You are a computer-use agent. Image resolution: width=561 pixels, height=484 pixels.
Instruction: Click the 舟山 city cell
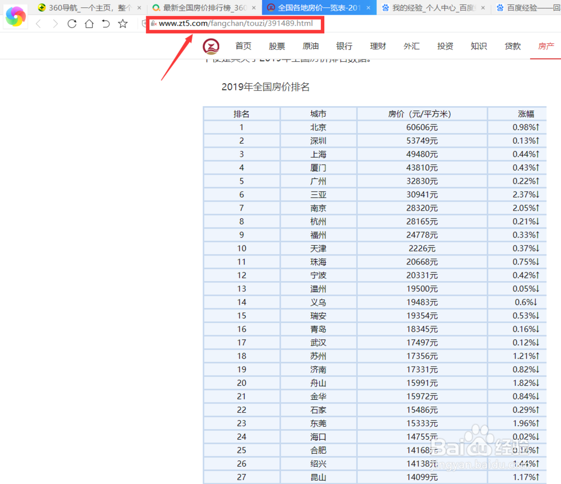318,383
